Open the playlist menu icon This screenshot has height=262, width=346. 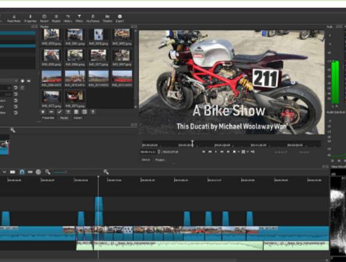click(93, 112)
